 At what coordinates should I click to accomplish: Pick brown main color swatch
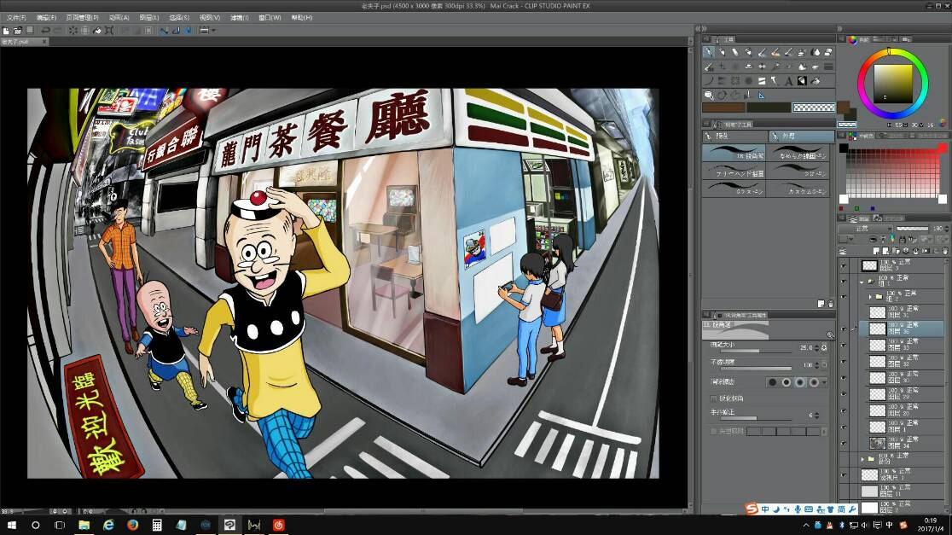pos(723,108)
